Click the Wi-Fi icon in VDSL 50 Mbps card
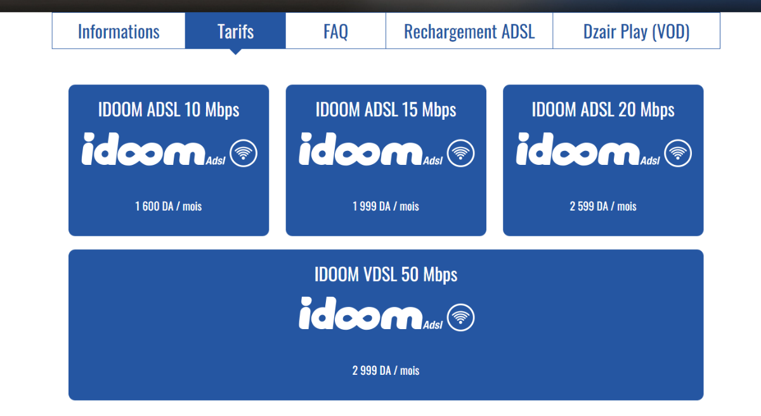Viewport: 761px width, 416px height. point(461,317)
